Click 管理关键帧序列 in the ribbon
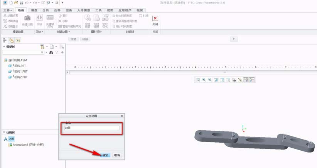Screen dimensions: 317x168 (x=69, y=26)
